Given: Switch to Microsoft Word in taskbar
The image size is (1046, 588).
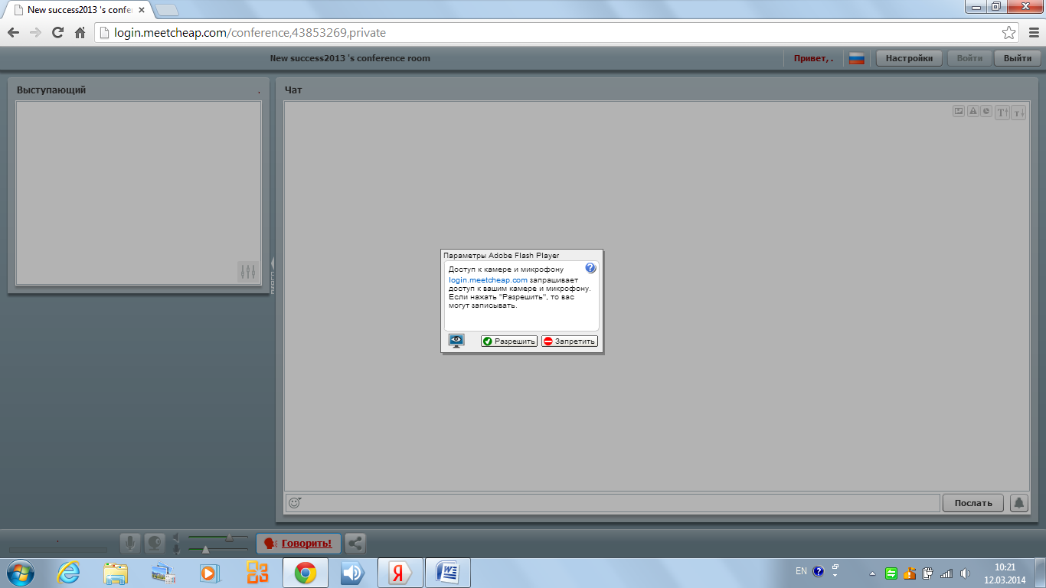Looking at the screenshot, I should point(447,573).
